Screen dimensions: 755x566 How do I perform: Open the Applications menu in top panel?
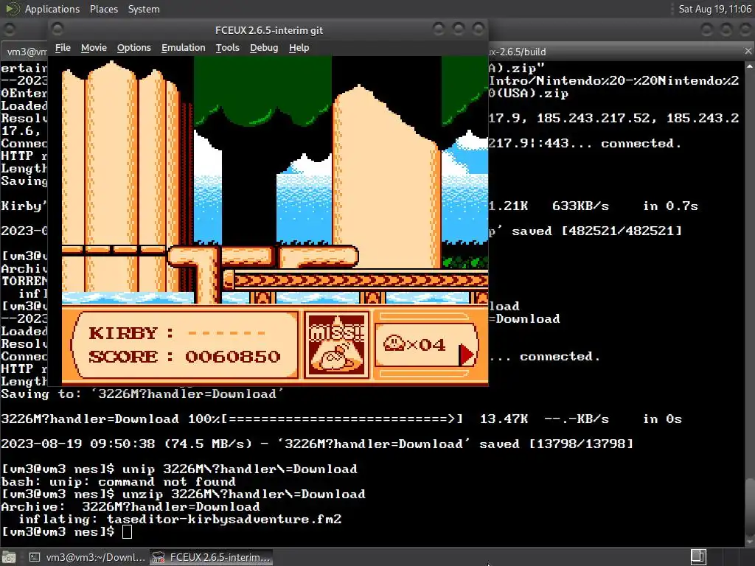pos(52,9)
